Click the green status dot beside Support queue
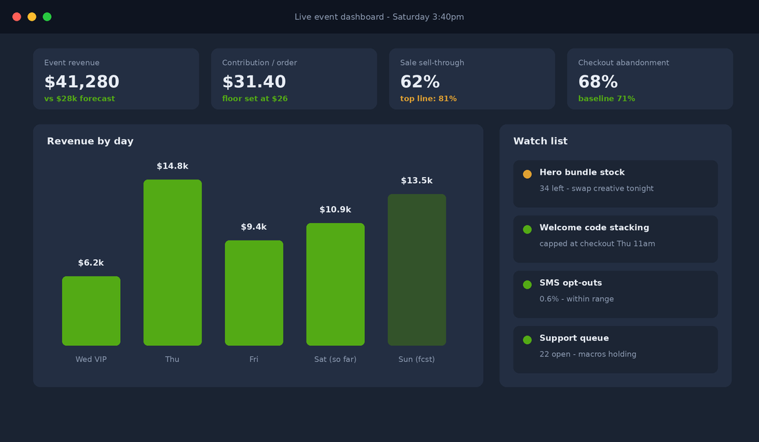 (527, 340)
